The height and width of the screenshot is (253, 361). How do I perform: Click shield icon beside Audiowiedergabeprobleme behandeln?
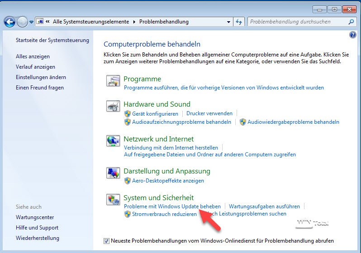(242, 122)
